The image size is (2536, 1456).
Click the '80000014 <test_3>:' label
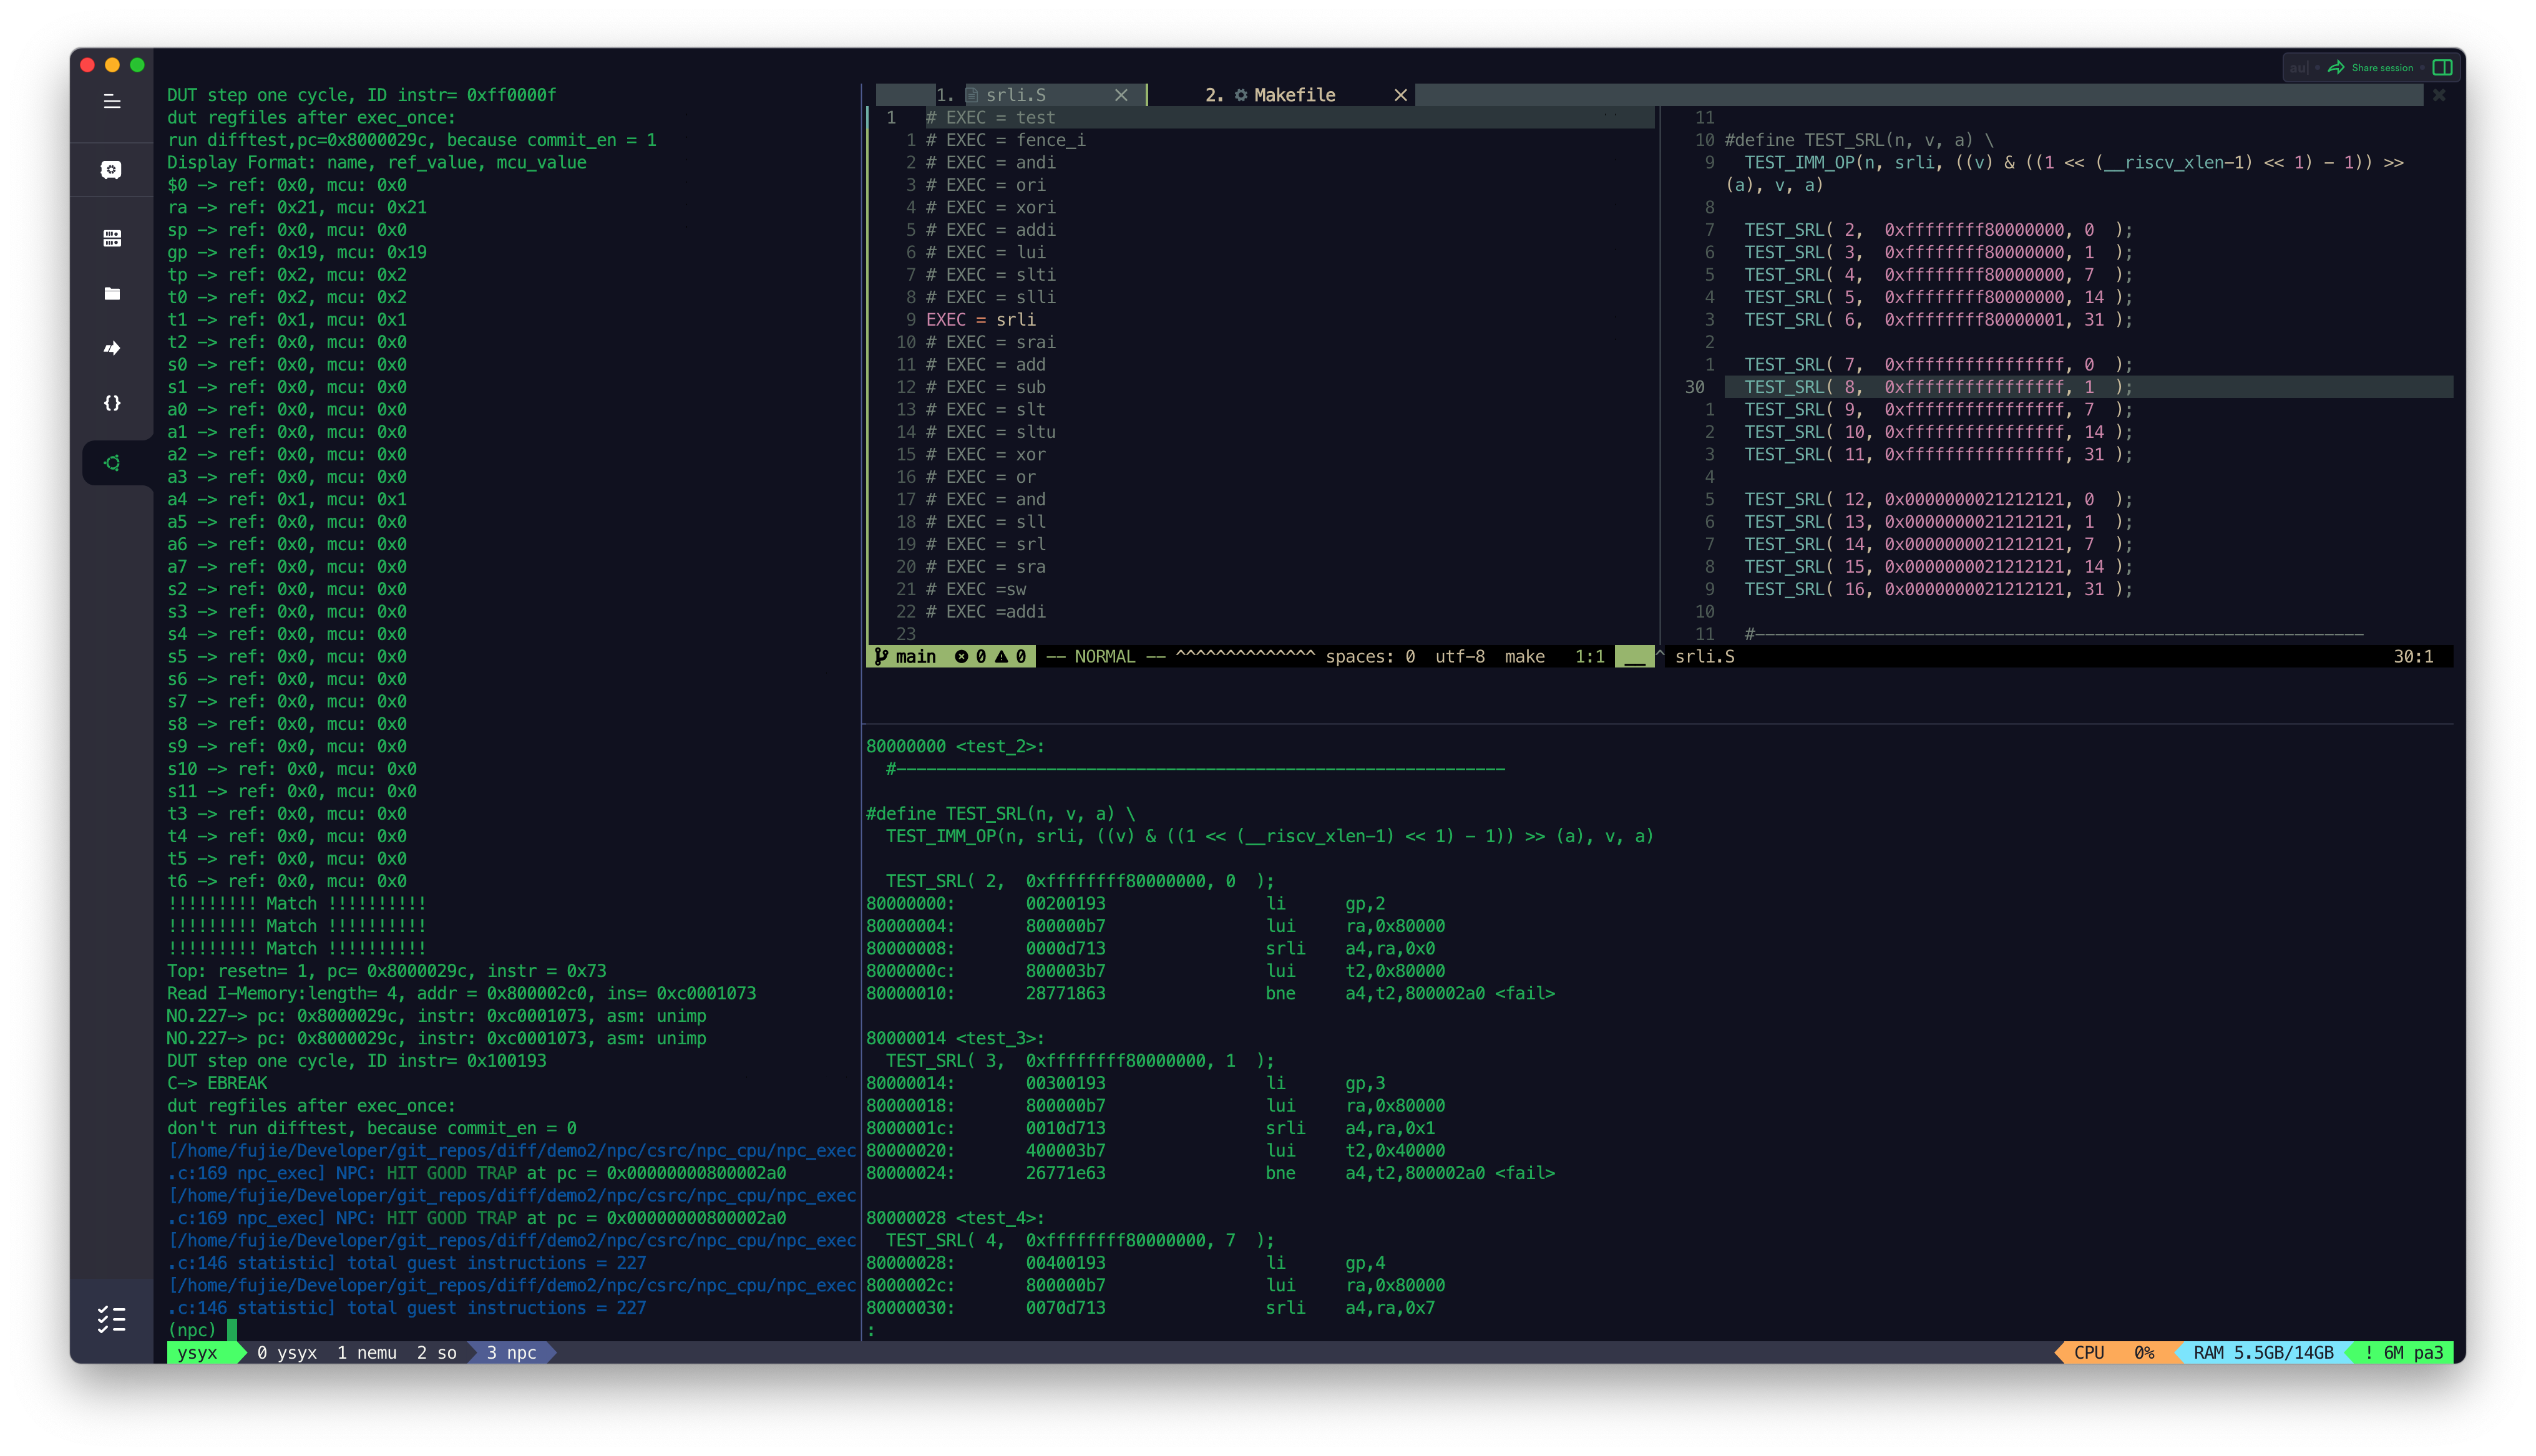[955, 1038]
